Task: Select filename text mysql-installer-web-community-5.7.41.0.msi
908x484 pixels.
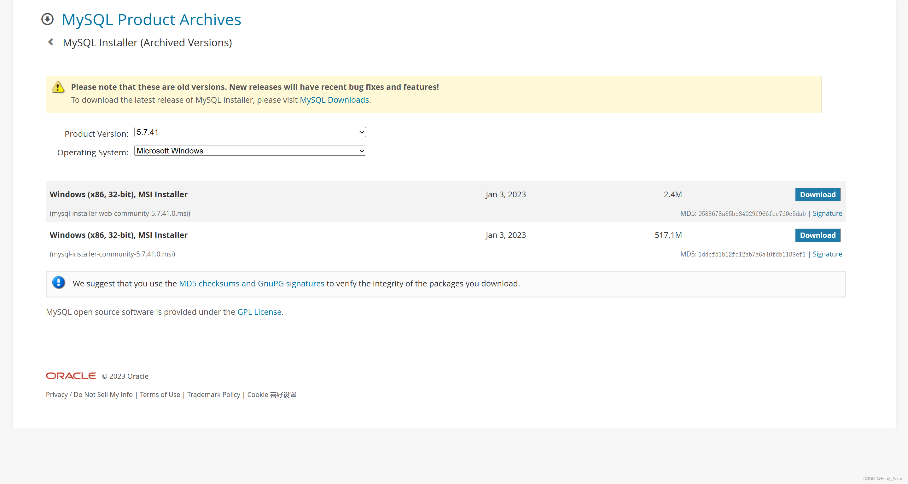Action: (x=120, y=213)
